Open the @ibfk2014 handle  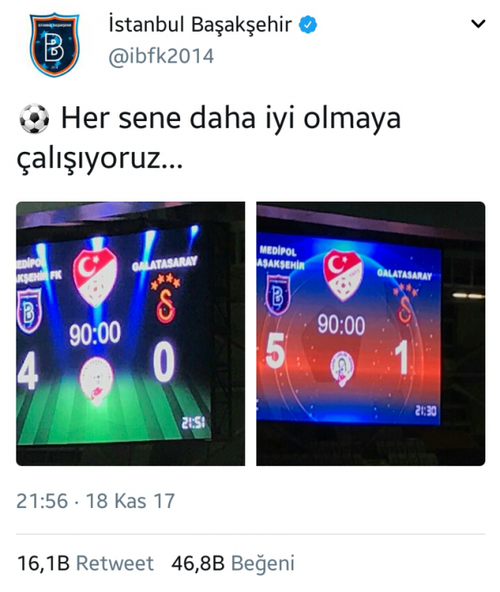(161, 57)
